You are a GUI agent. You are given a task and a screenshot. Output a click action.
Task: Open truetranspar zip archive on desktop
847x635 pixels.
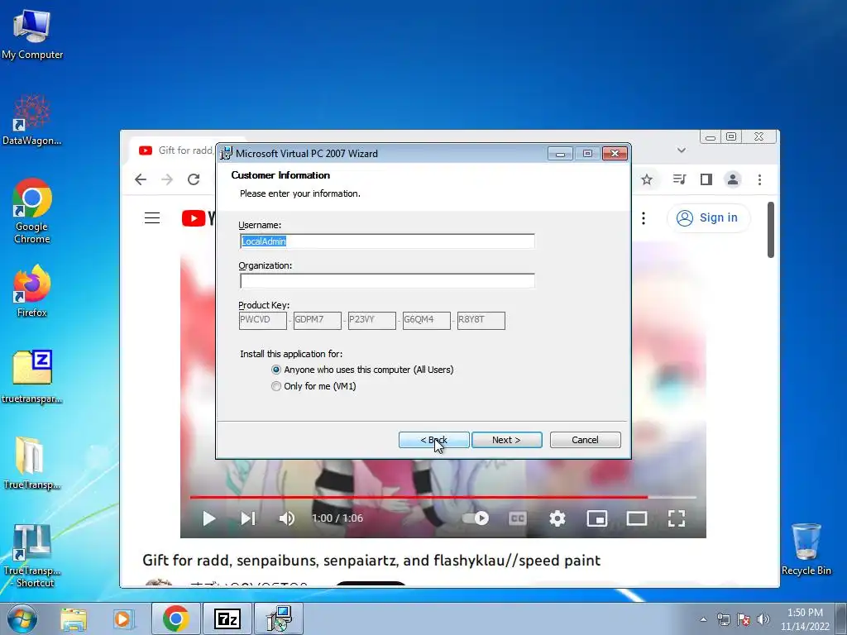(x=32, y=377)
